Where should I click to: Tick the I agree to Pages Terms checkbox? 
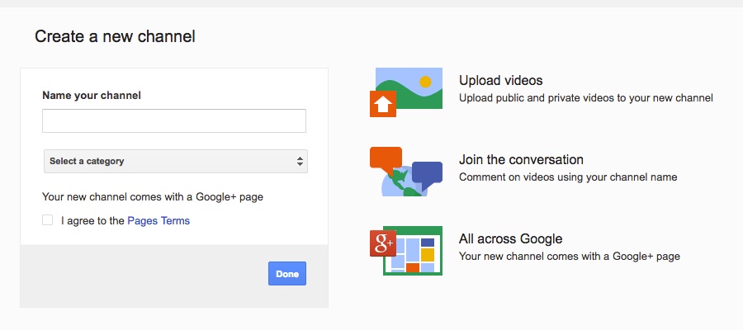(x=47, y=220)
